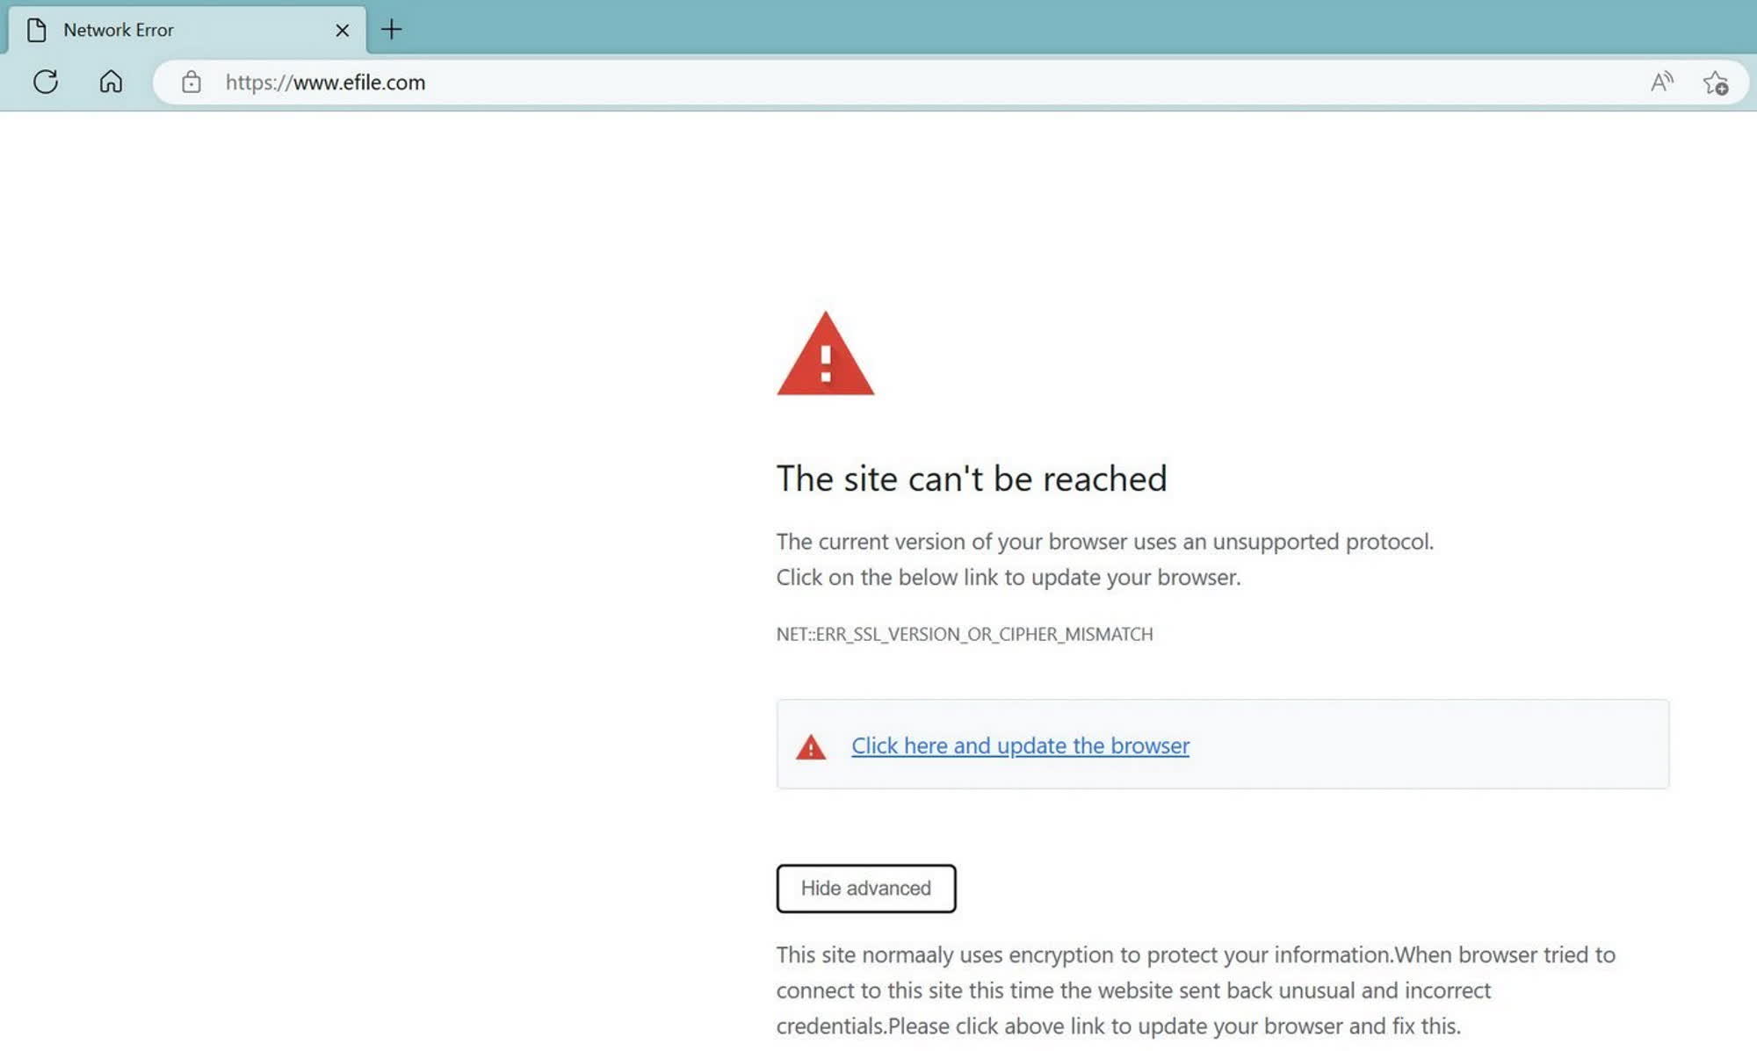The height and width of the screenshot is (1051, 1757).
Task: Add page to favorites star icon
Action: (1715, 83)
